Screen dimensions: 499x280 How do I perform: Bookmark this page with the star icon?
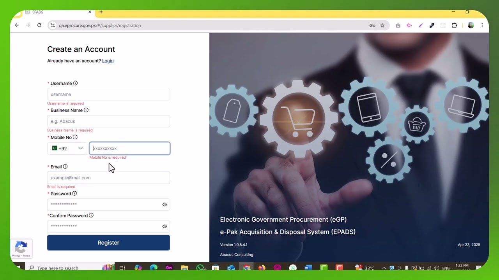coord(382,25)
